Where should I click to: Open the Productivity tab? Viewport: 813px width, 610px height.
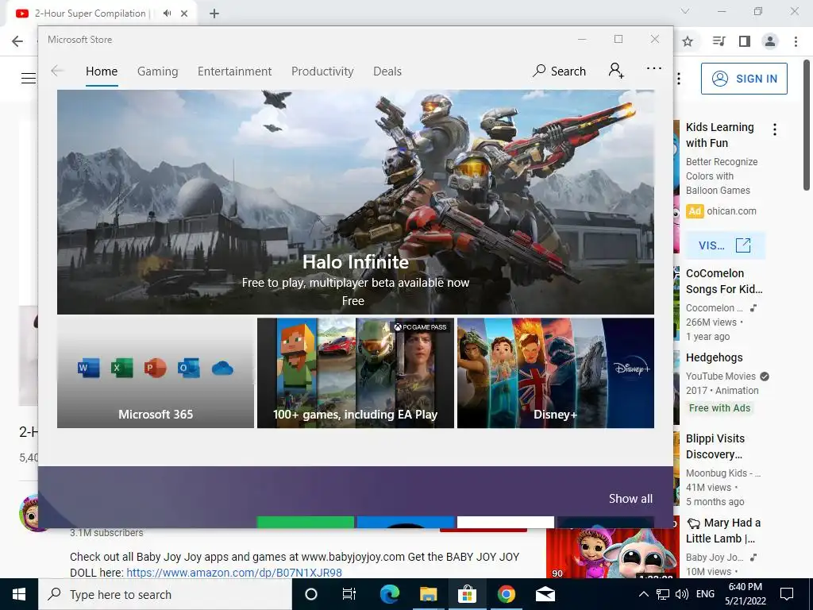[322, 71]
